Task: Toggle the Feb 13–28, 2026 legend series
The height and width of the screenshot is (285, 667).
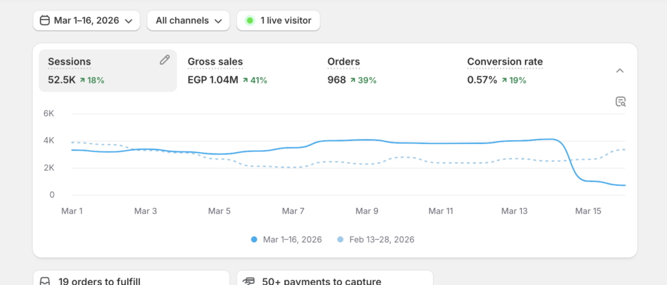Action: coord(376,239)
